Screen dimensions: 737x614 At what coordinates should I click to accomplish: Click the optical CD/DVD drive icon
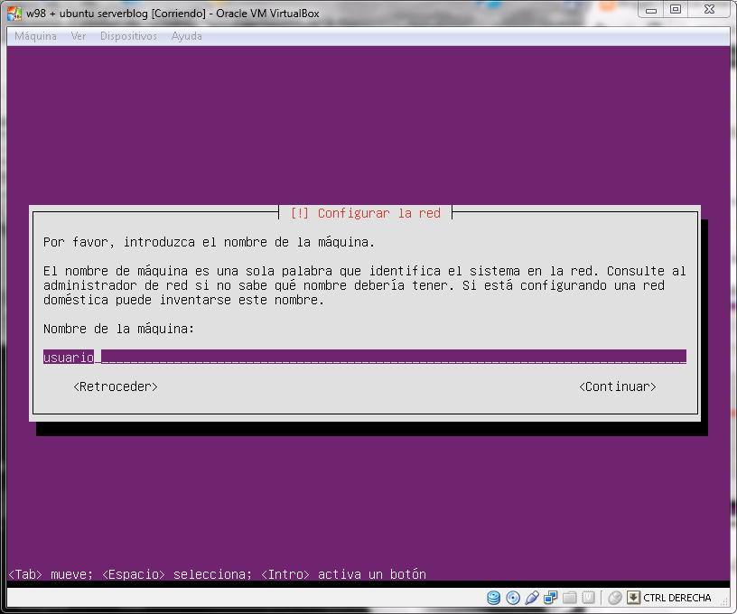pyautogui.click(x=513, y=598)
